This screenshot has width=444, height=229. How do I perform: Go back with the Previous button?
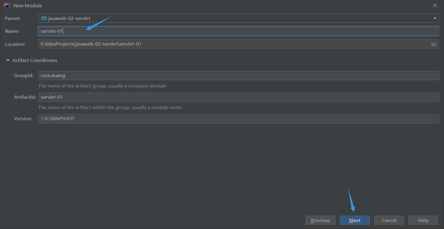click(320, 220)
